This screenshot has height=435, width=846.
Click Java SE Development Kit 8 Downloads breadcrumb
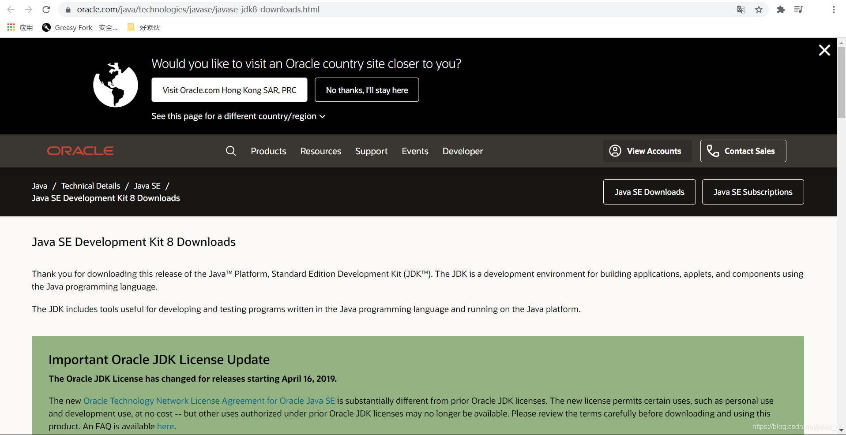[106, 198]
